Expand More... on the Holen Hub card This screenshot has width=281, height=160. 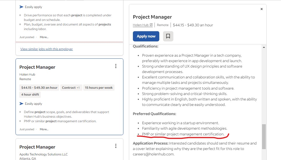point(44,129)
